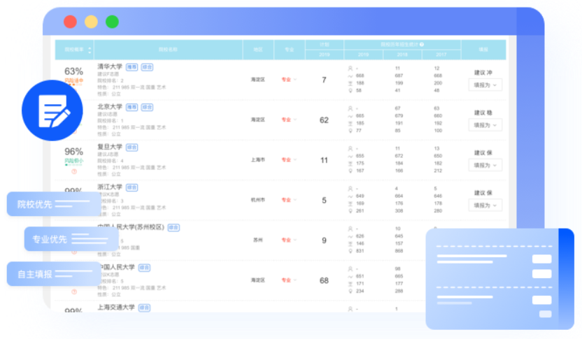Expand 专业 list for 复旦大学
The image size is (582, 339).
289,159
